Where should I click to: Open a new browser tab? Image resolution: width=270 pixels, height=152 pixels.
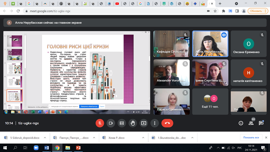[x=220, y=4]
